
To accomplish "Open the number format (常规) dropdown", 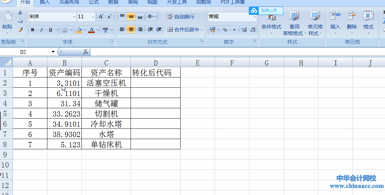I will 254,17.
